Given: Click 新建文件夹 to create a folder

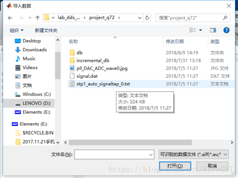Looking at the screenshot, I should click(46, 30).
